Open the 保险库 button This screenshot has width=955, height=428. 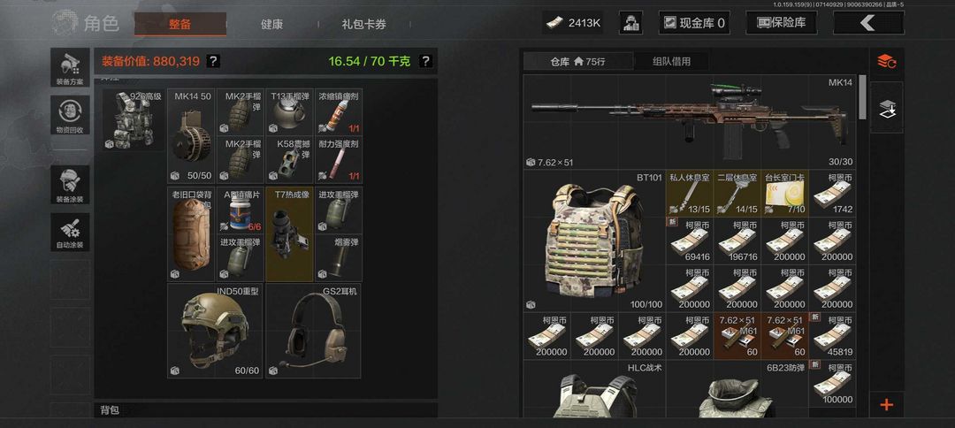click(x=782, y=23)
